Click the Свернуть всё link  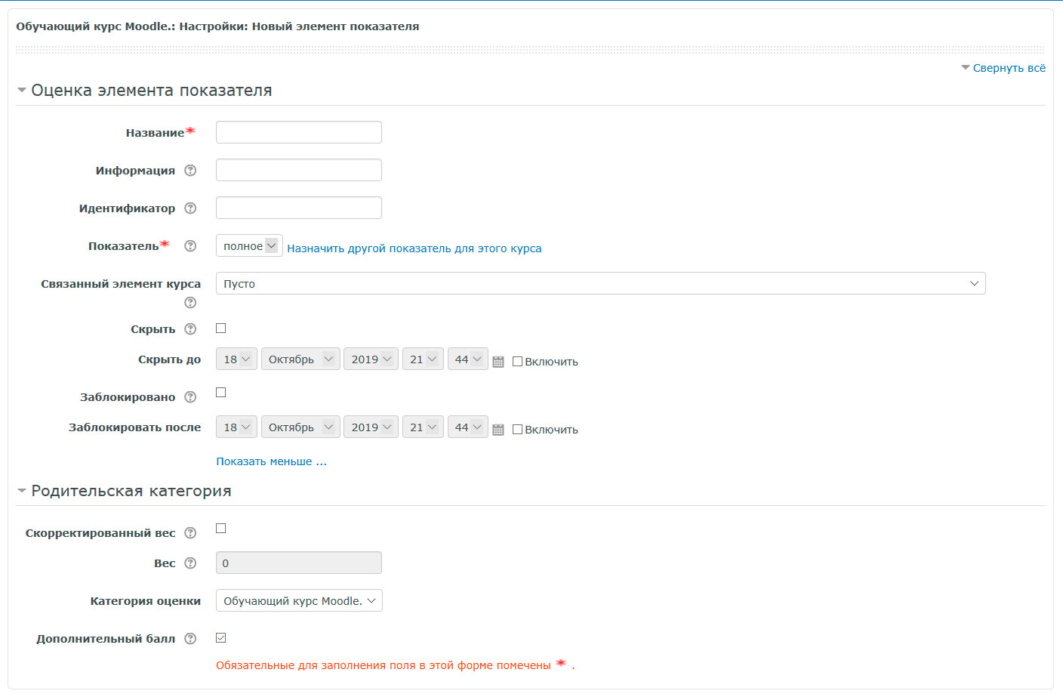tap(1009, 68)
